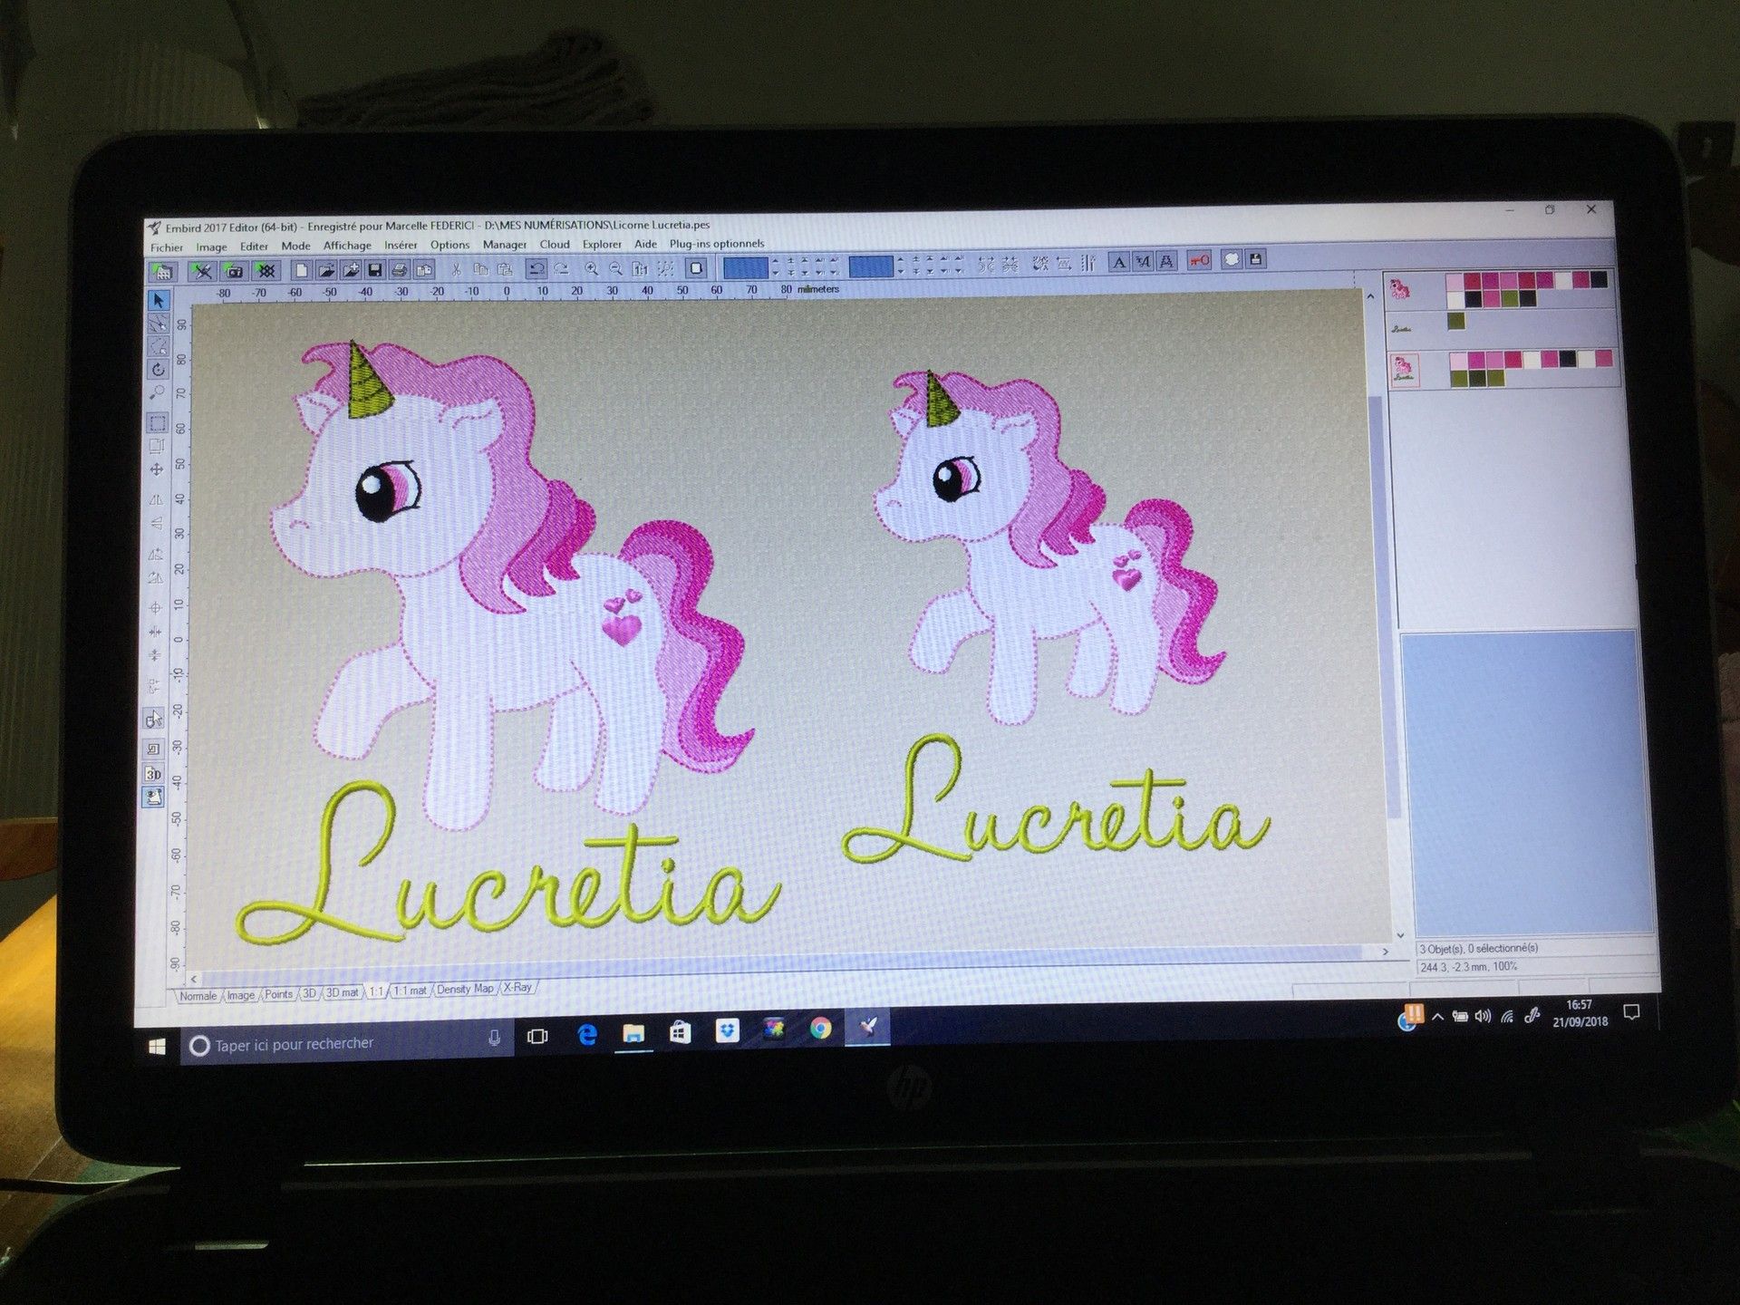Screen dimensions: 1740x1305
Task: Click the Undo arrow icon
Action: (536, 268)
